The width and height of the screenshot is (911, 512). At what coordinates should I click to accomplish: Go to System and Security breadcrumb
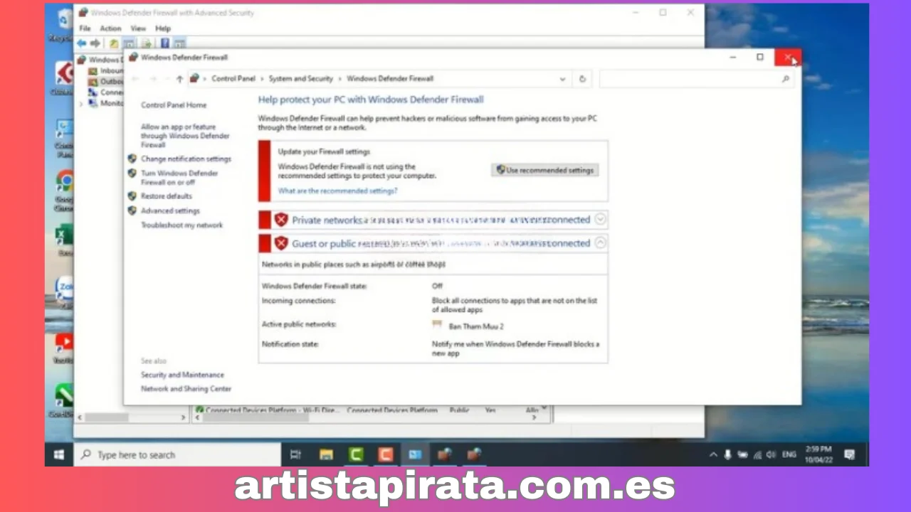tap(300, 79)
